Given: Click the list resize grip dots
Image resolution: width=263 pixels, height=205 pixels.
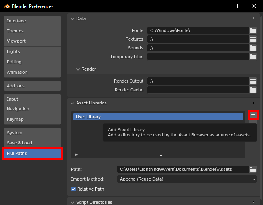Looking at the screenshot, I should coord(162,155).
